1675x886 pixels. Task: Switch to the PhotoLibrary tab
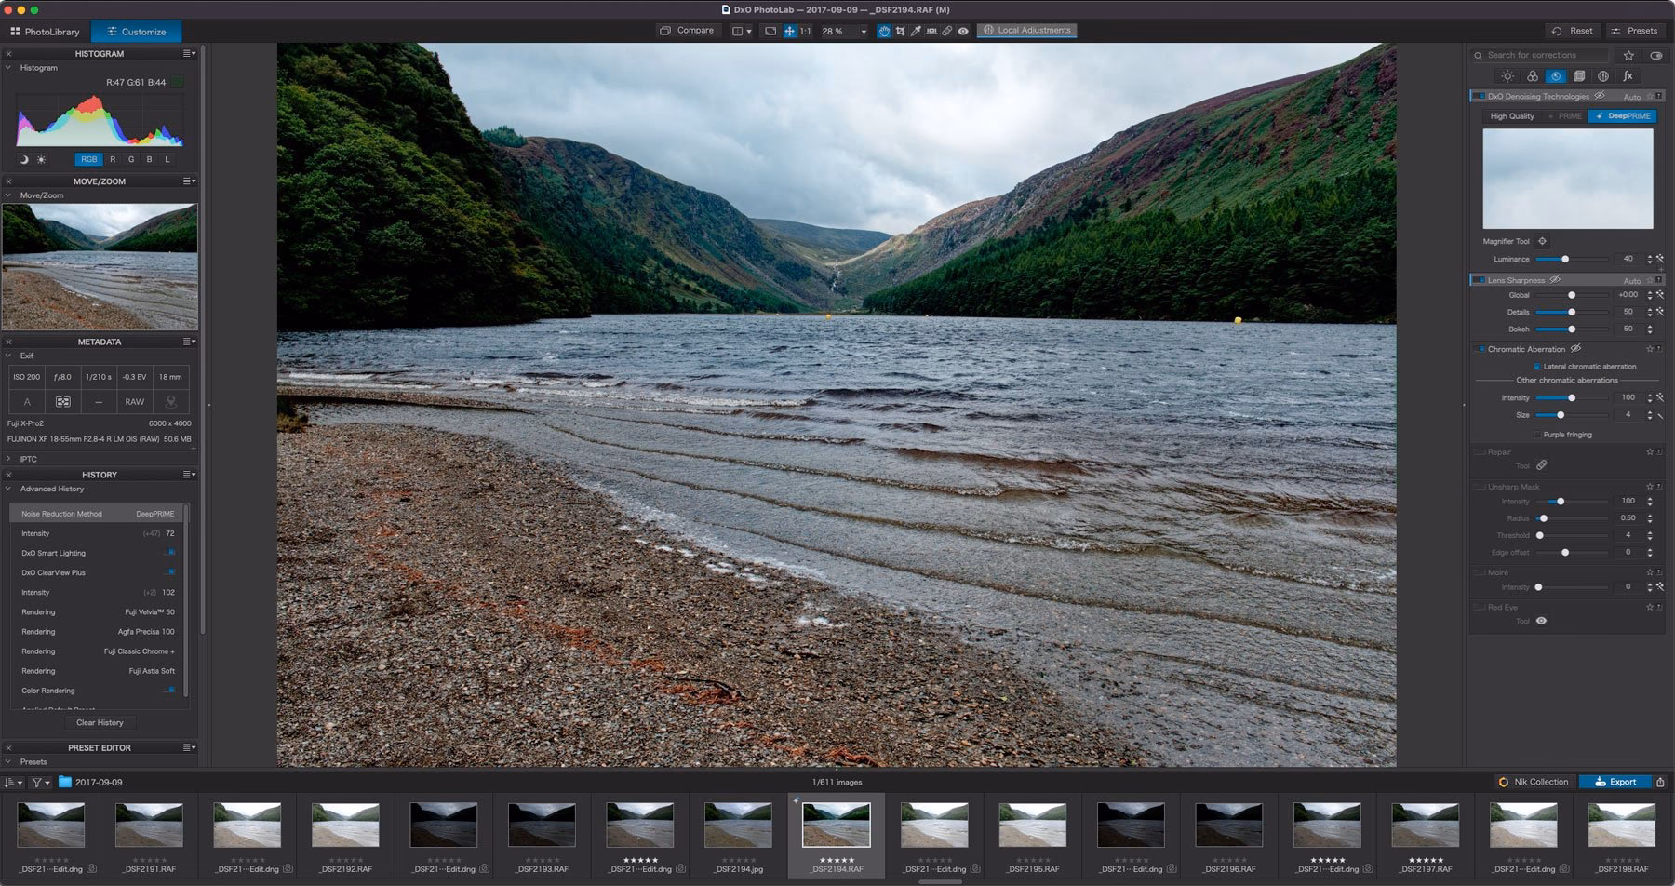click(x=45, y=31)
